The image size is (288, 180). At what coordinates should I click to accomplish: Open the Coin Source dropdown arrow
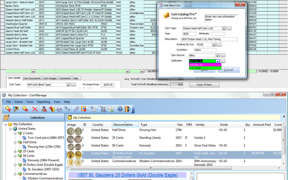tap(217, 55)
